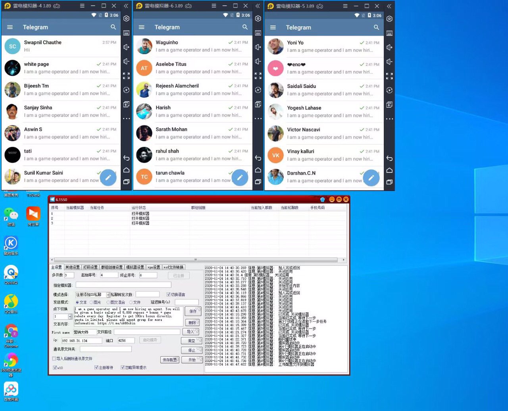Open title bar menu of 雷电模拟器-6

214,6
